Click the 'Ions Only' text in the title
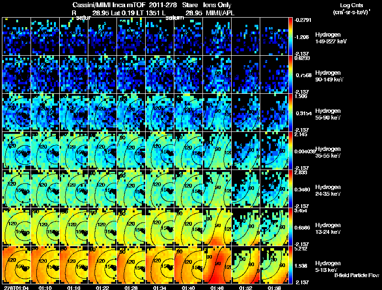Screen dimensions: 382x290 (217, 5)
